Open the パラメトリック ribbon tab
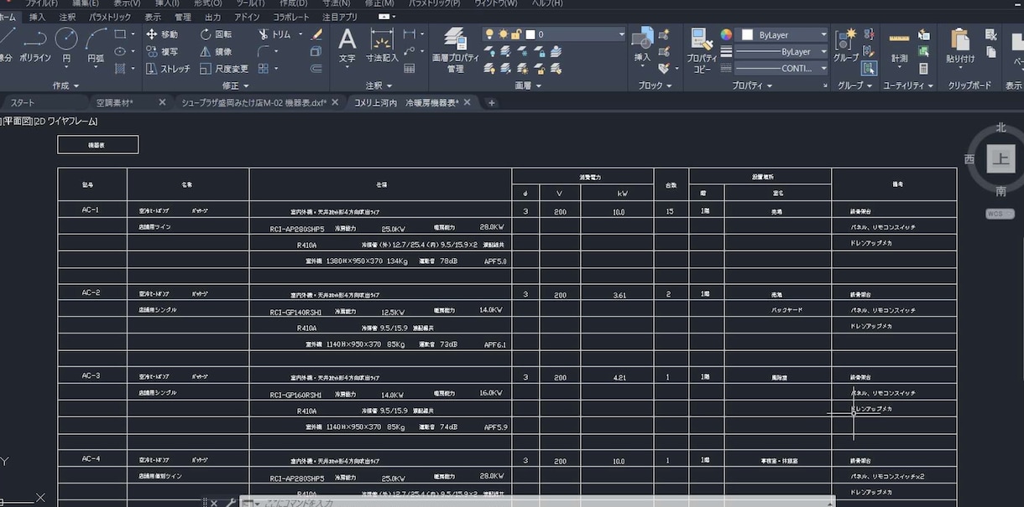1024x507 pixels. 109,17
